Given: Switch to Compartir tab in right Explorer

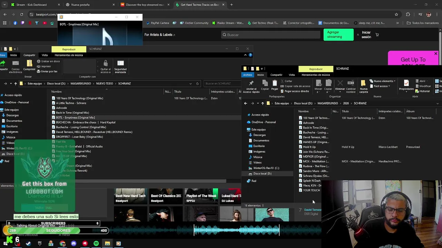Looking at the screenshot, I should (276, 75).
